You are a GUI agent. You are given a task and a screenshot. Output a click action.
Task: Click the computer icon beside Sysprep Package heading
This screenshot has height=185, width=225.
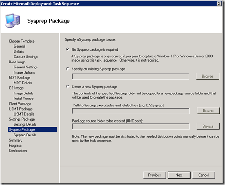pos(12,20)
